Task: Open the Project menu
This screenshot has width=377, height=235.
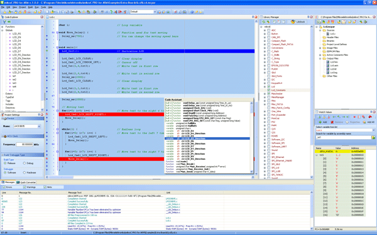Action: [x=23, y=7]
